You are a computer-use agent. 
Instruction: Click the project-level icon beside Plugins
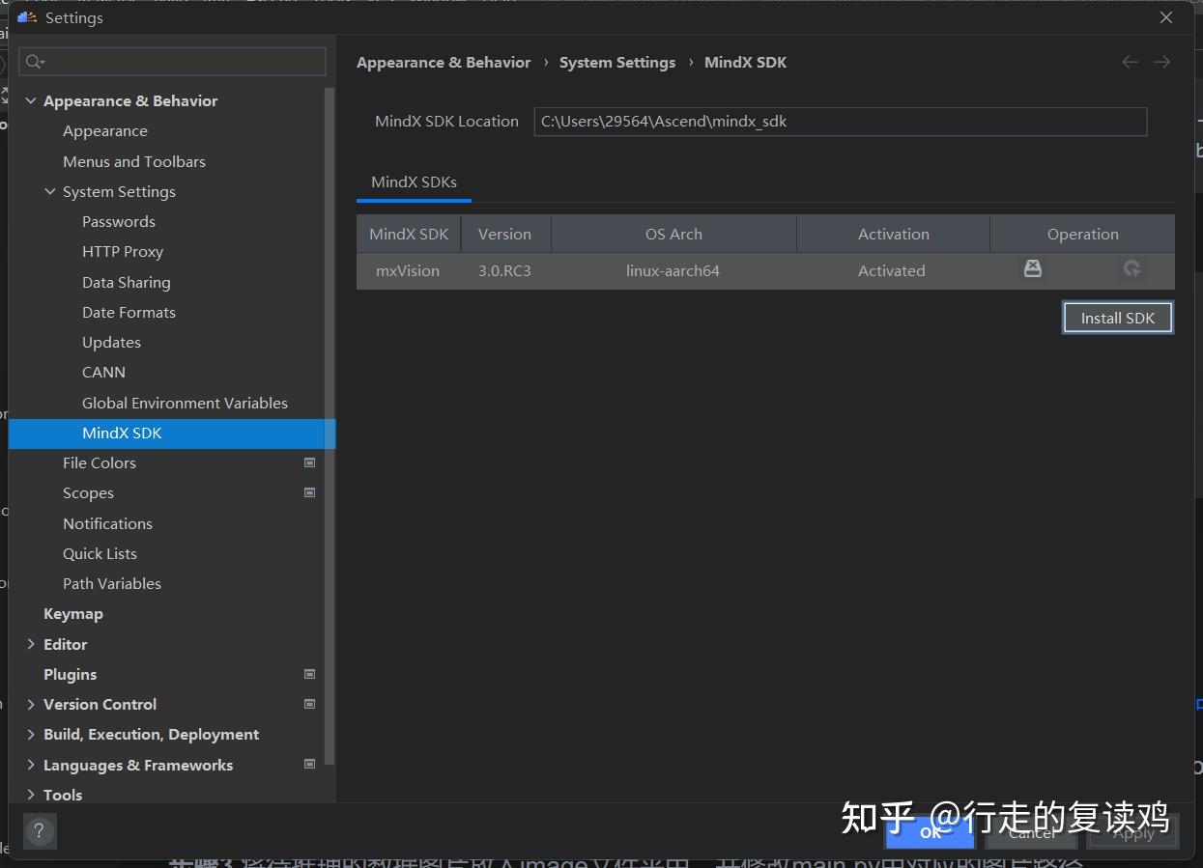[x=310, y=674]
